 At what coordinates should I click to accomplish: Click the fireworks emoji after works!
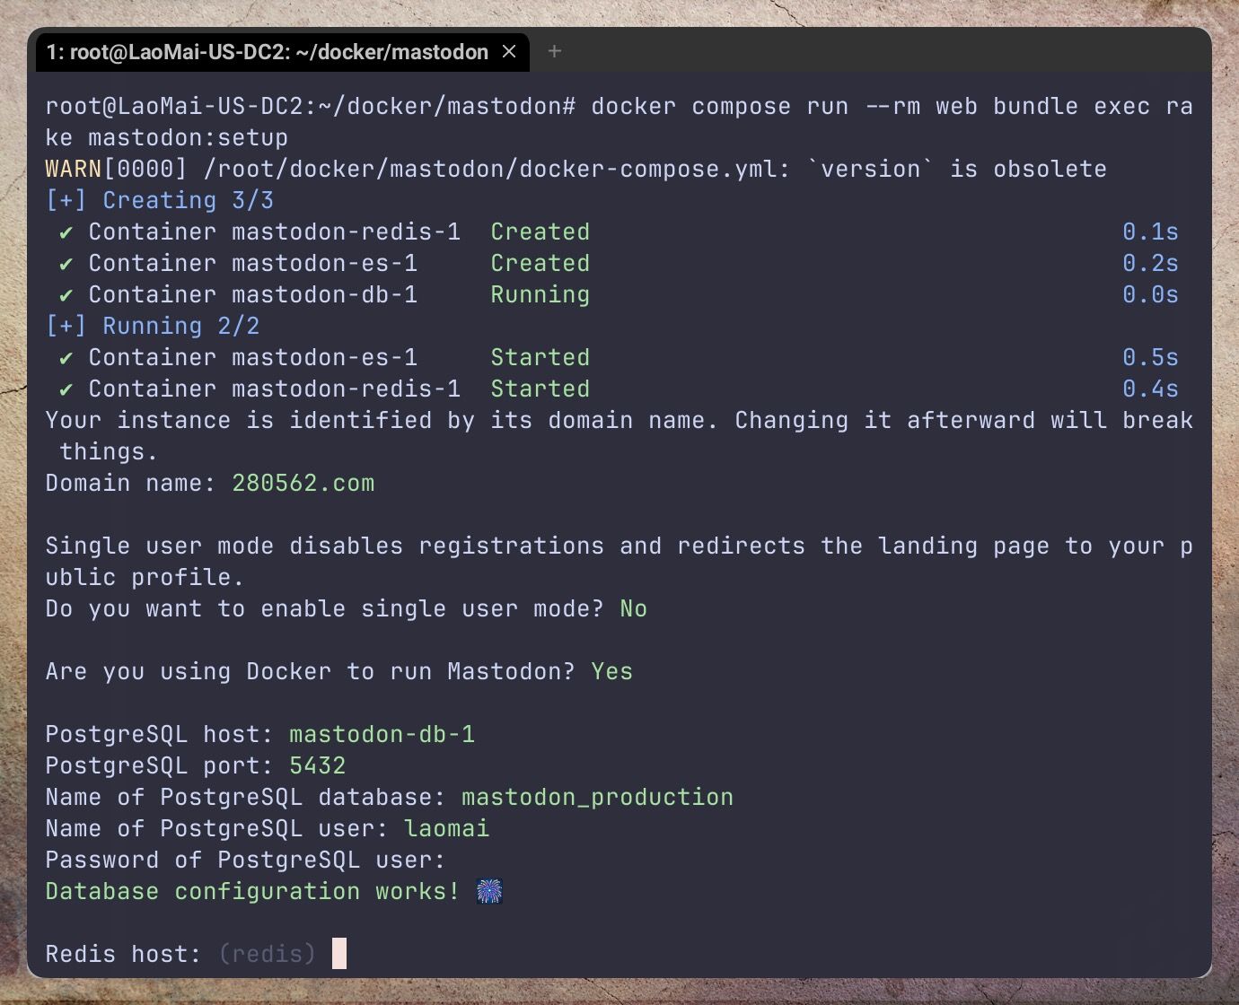pos(489,891)
